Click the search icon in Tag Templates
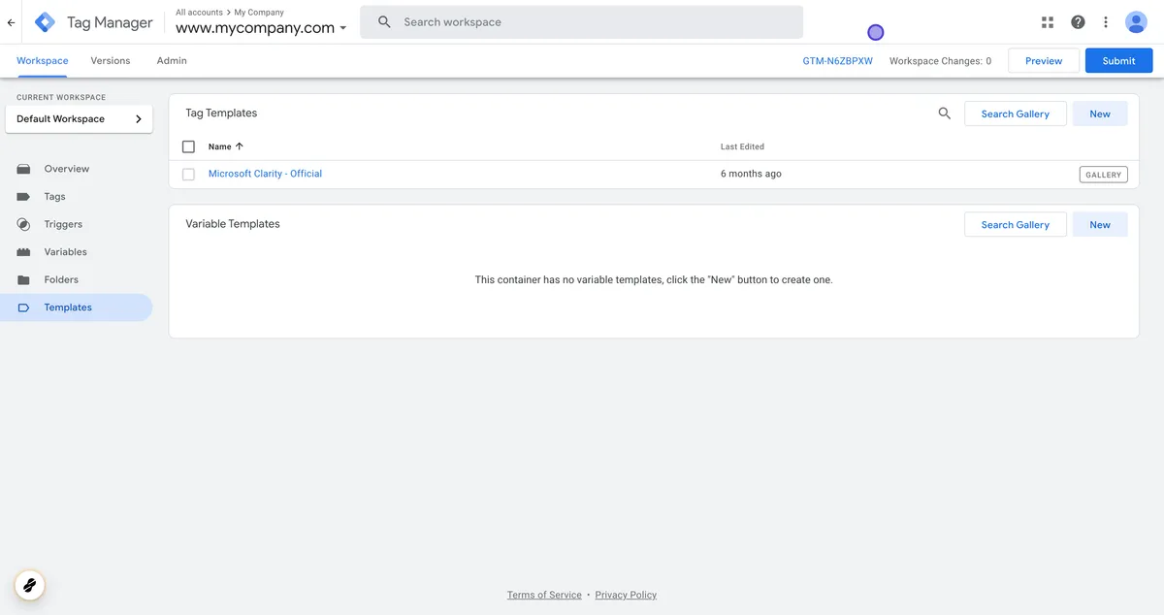This screenshot has width=1164, height=615. coord(945,113)
